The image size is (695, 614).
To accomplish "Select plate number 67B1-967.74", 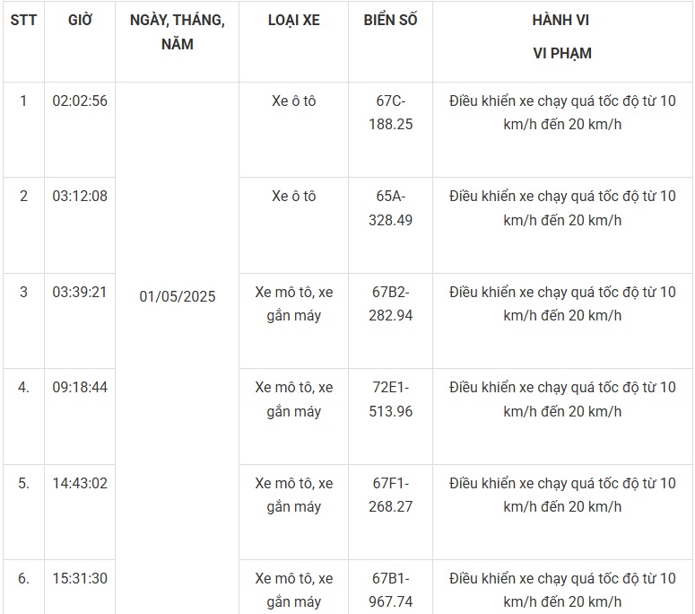I will (390, 590).
